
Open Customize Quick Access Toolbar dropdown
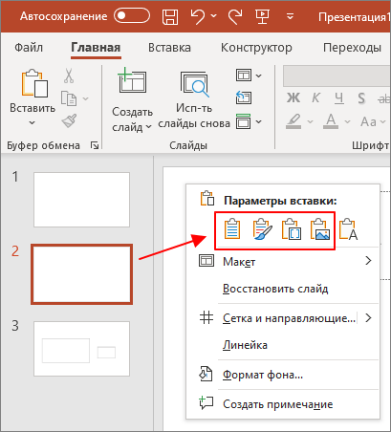(x=290, y=16)
